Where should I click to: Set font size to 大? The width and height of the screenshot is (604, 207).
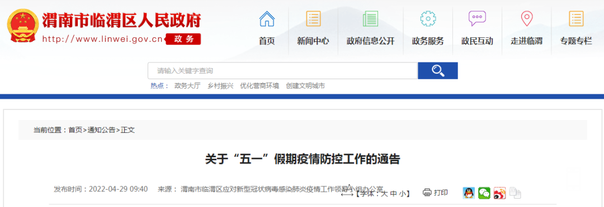point(384,194)
